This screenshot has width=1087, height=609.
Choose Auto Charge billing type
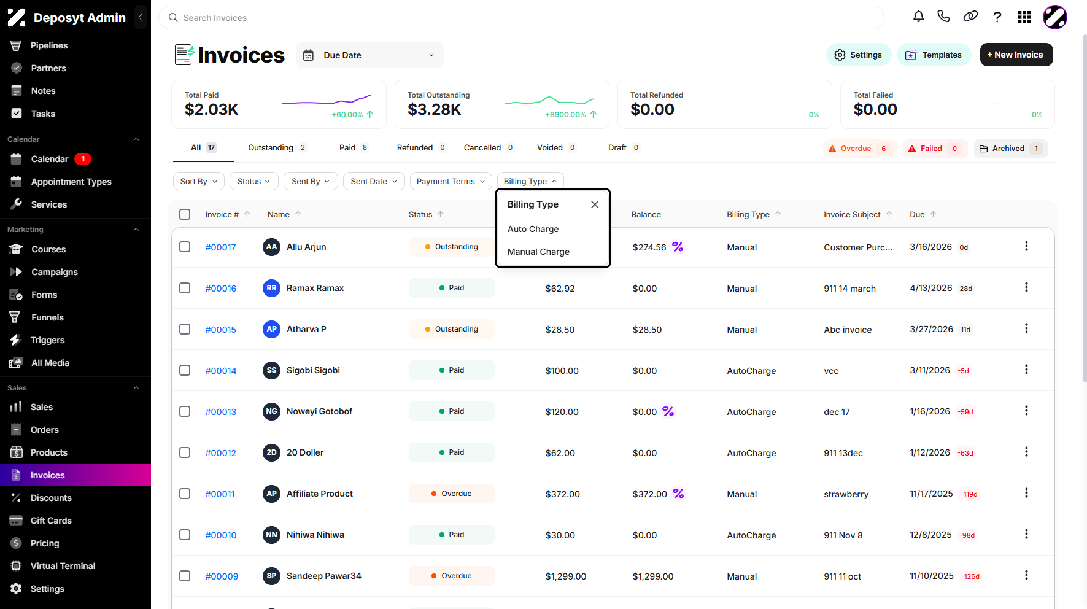(x=533, y=229)
